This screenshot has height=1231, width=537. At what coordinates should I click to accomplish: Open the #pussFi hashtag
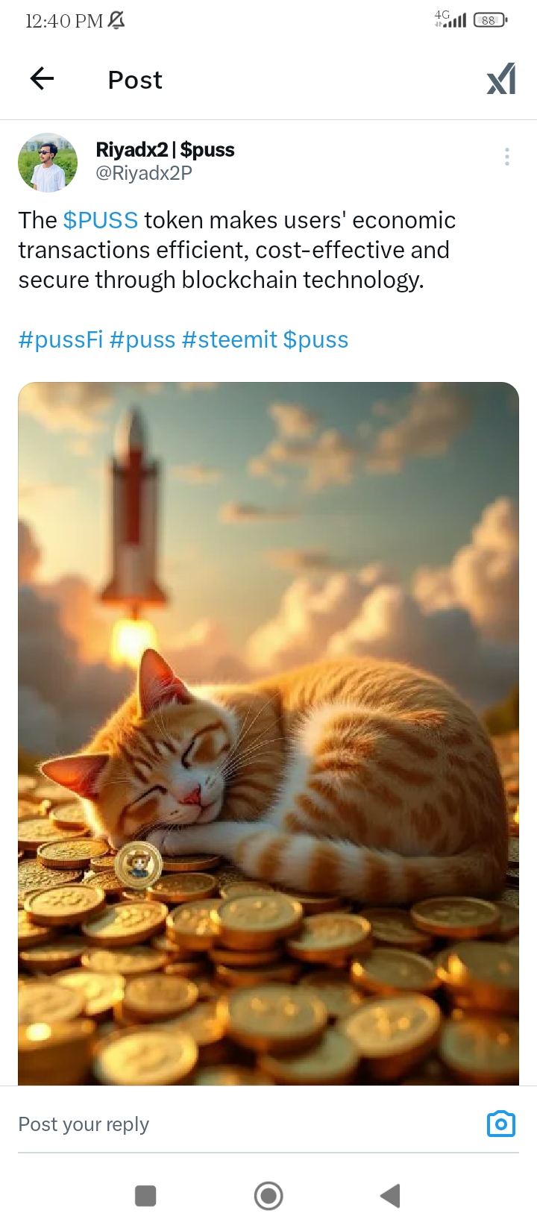click(x=60, y=339)
